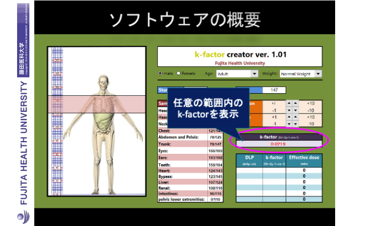
Task: Select the Abdomen and Pelvis row
Action: (182, 137)
